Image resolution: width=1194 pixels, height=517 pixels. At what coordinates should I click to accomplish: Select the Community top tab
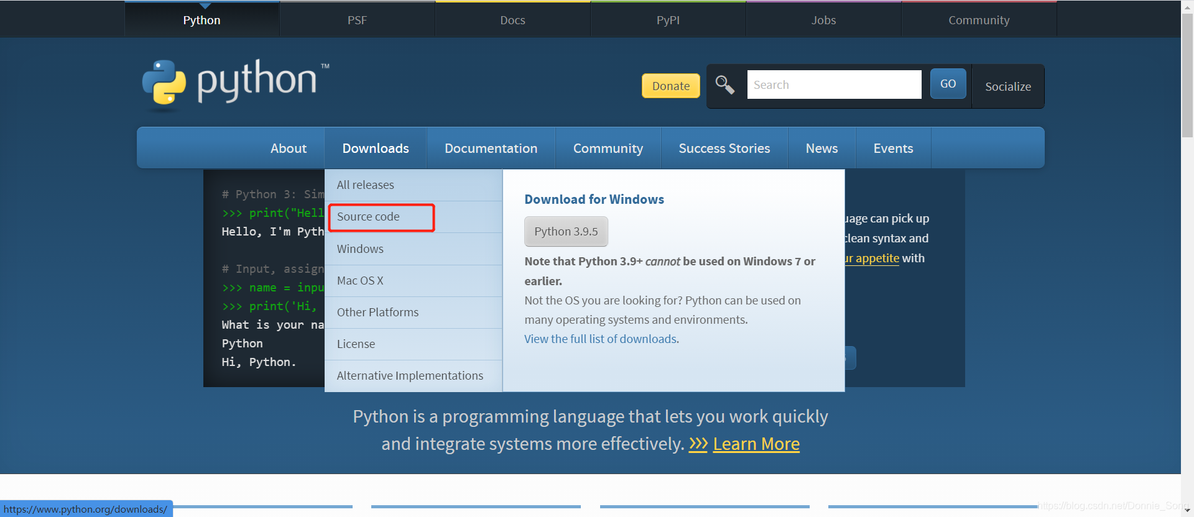pyautogui.click(x=979, y=20)
